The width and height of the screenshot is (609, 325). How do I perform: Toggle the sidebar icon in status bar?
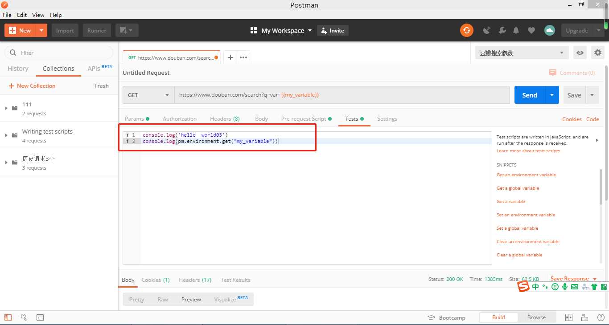point(8,317)
